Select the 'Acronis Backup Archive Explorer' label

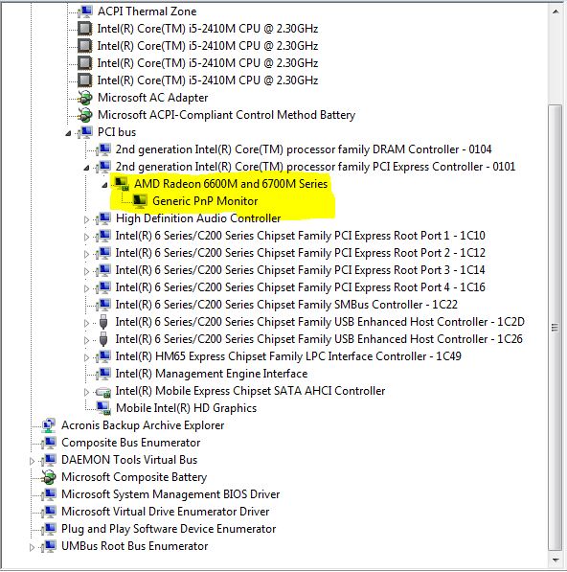[x=143, y=425]
